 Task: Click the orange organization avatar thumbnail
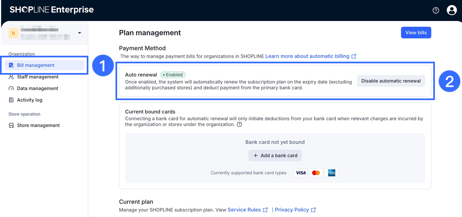[13, 33]
